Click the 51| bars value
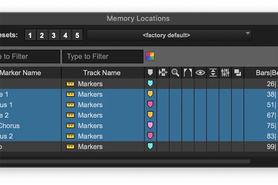The image size is (278, 185). (271, 105)
